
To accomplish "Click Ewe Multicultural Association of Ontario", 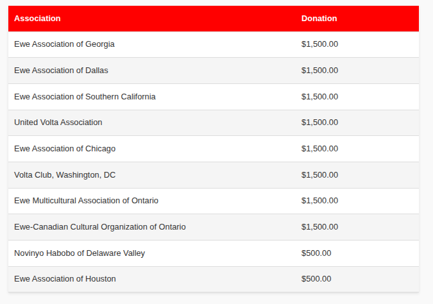I will 86,201.
